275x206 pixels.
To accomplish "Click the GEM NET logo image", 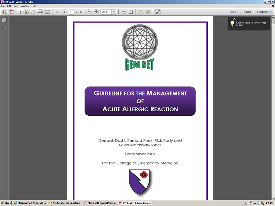I will [140, 47].
